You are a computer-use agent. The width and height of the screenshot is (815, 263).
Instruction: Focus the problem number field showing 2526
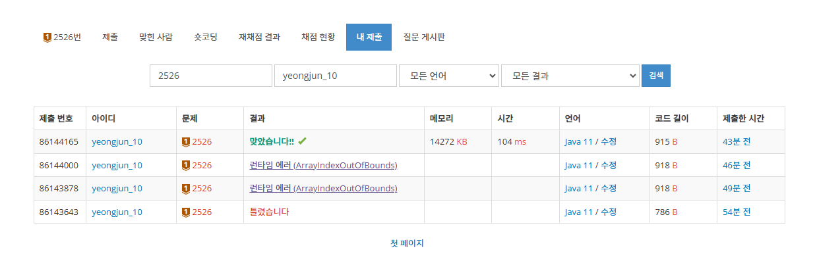[211, 76]
